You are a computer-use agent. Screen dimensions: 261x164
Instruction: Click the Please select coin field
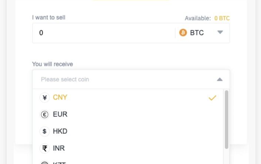pyautogui.click(x=131, y=79)
